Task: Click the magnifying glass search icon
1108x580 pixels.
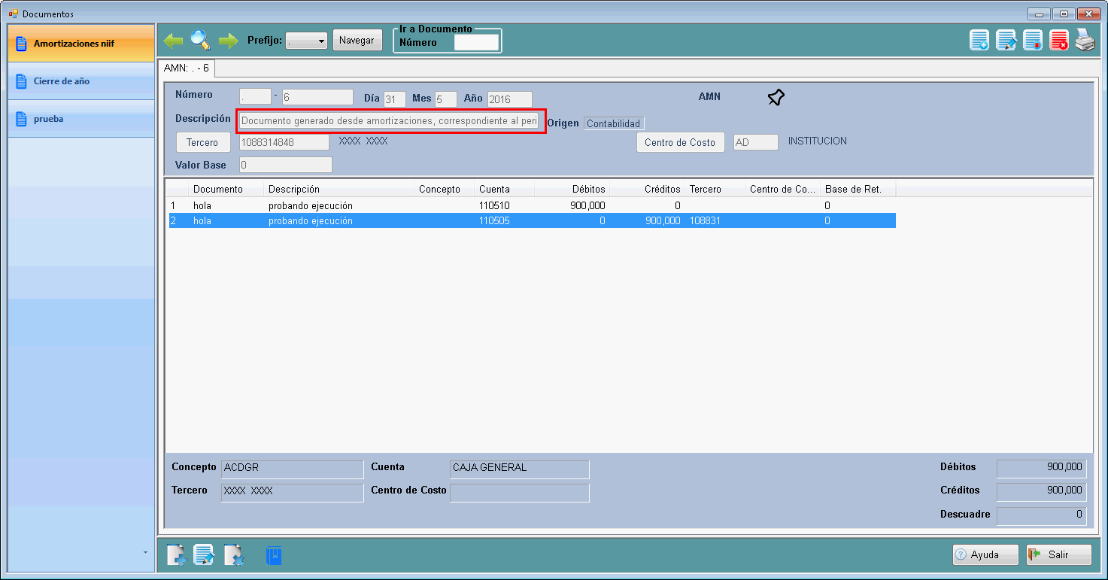Action: [x=201, y=40]
